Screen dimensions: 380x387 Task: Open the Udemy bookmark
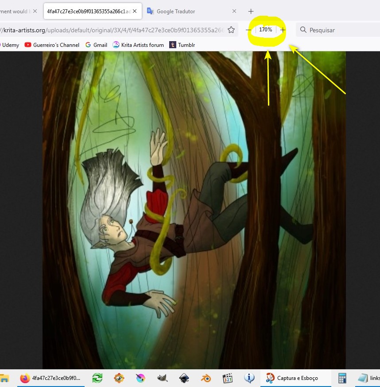pyautogui.click(x=10, y=45)
